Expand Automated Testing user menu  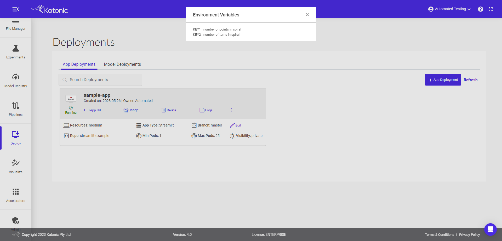tap(449, 9)
